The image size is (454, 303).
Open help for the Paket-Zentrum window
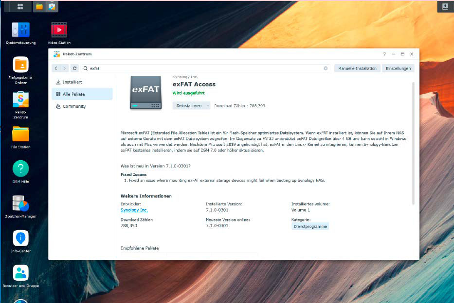click(384, 54)
